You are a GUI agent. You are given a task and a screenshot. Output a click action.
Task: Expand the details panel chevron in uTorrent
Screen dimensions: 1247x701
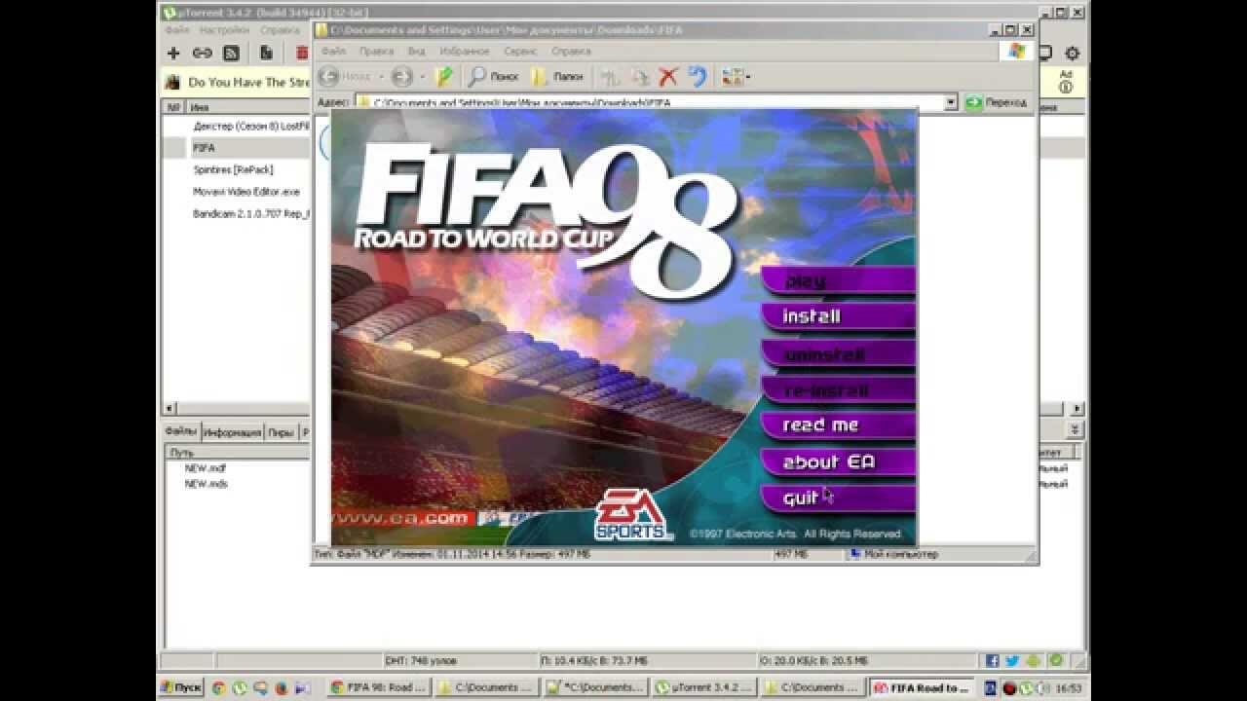[1076, 429]
